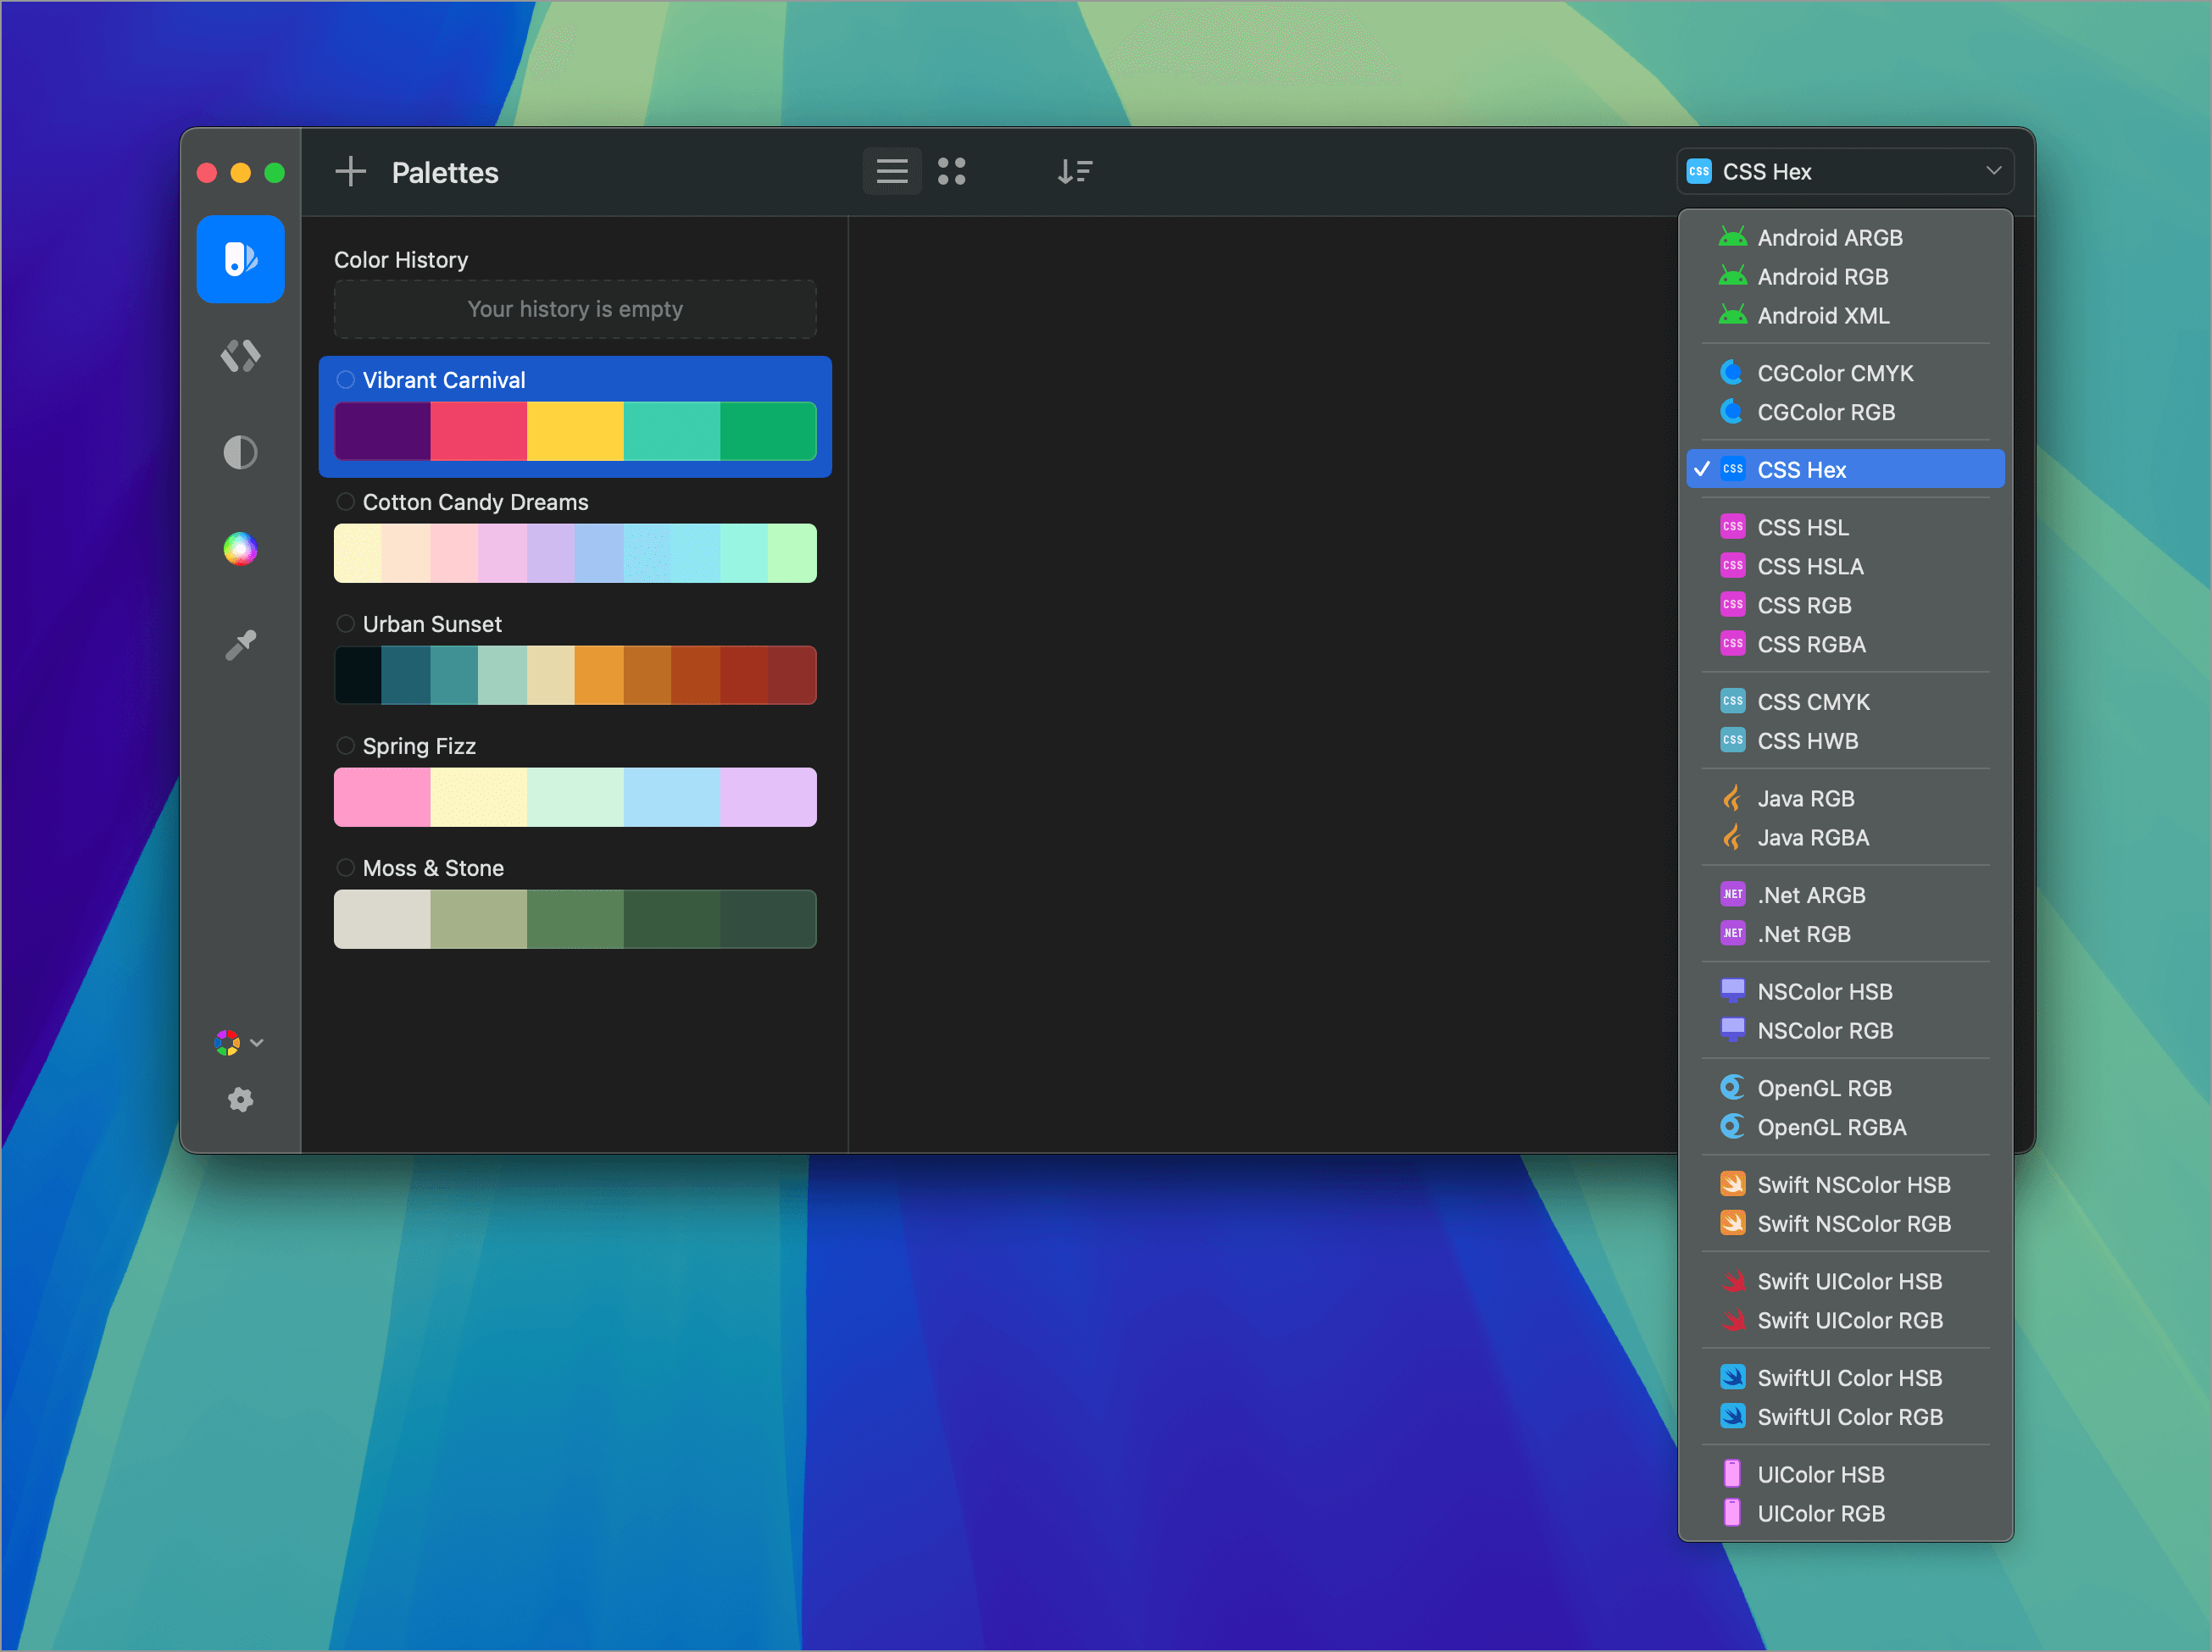
Task: Open the sort order options
Action: [1075, 171]
